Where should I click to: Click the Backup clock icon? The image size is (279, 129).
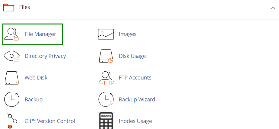click(11, 99)
